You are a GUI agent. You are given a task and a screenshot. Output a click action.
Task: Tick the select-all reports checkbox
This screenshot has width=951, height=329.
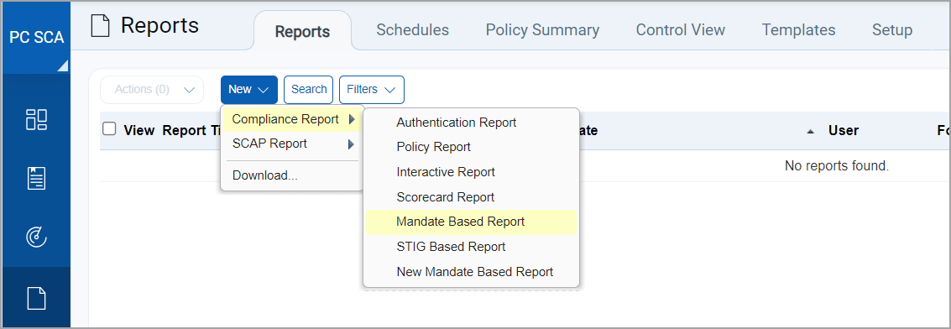[109, 129]
